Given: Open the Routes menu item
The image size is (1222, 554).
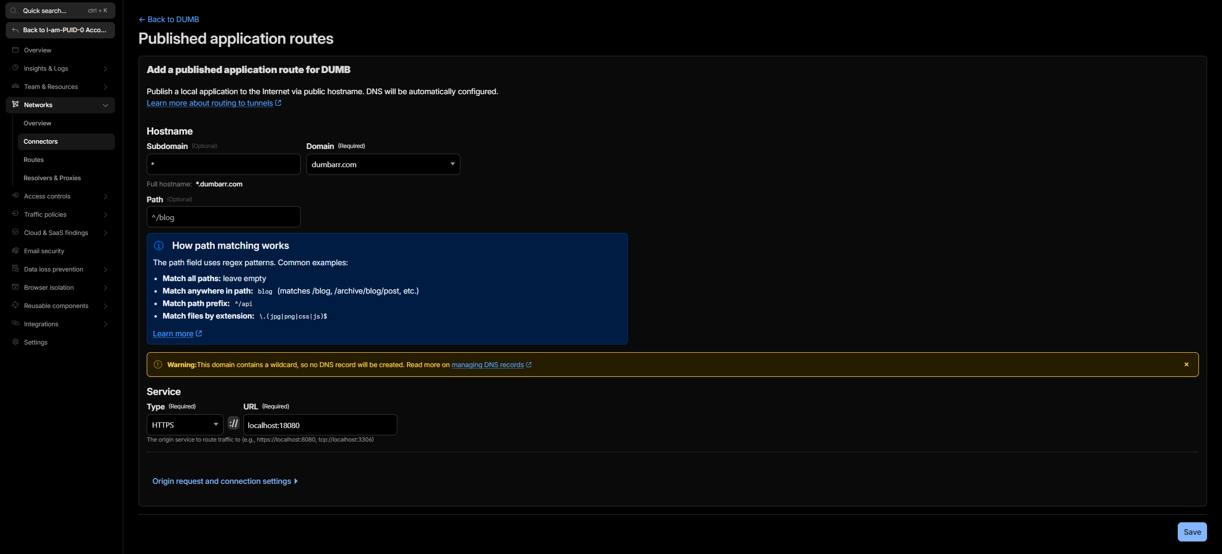Looking at the screenshot, I should pos(66,160).
